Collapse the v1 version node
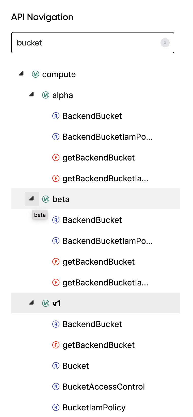Screen dimensions: 193x417 pos(31,302)
